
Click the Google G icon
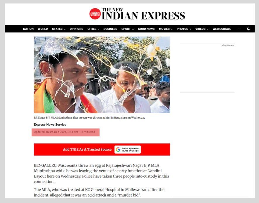pyautogui.click(x=118, y=150)
